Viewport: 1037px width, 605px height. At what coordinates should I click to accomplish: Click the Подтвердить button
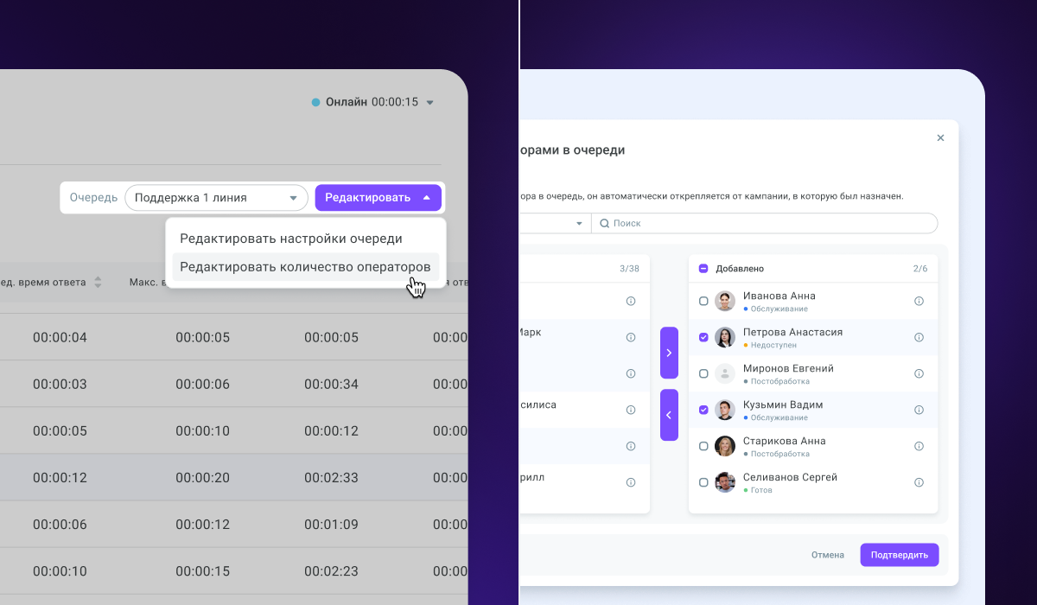899,555
